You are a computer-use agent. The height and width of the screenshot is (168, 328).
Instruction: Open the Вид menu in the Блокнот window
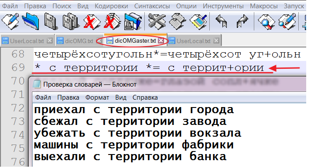point(121,97)
